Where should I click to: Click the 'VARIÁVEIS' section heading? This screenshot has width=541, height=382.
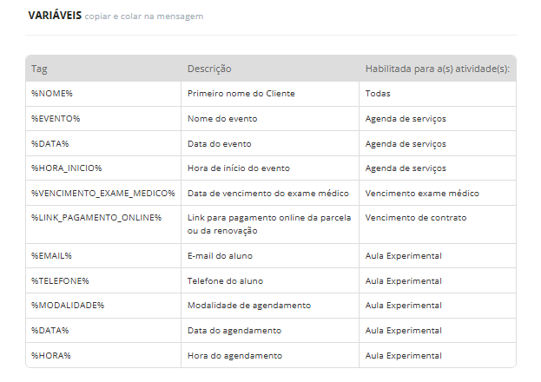click(55, 16)
